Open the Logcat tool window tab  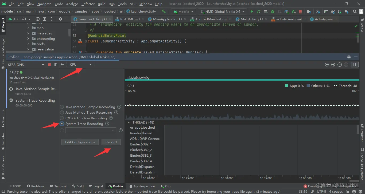point(96,186)
